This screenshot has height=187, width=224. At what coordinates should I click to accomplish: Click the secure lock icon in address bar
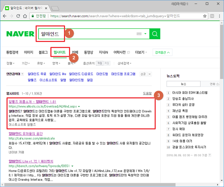[33, 16]
